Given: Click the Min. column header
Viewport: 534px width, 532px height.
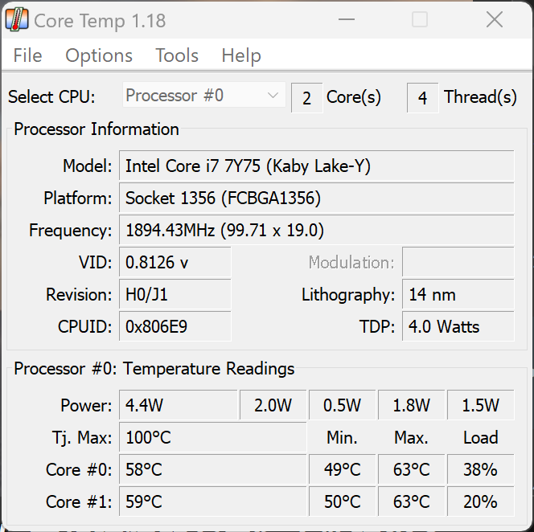Looking at the screenshot, I should [342, 437].
